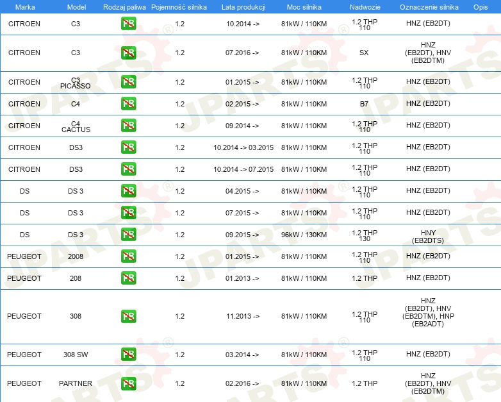
Task: Select the 308 SW model cell
Action: pyautogui.click(x=76, y=355)
